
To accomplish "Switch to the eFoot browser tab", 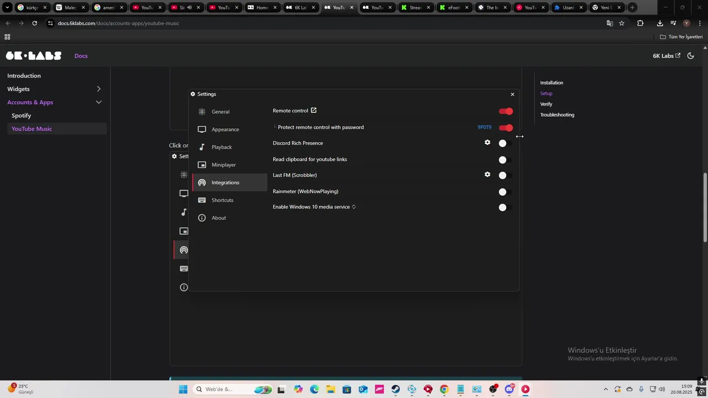I will pos(454,8).
